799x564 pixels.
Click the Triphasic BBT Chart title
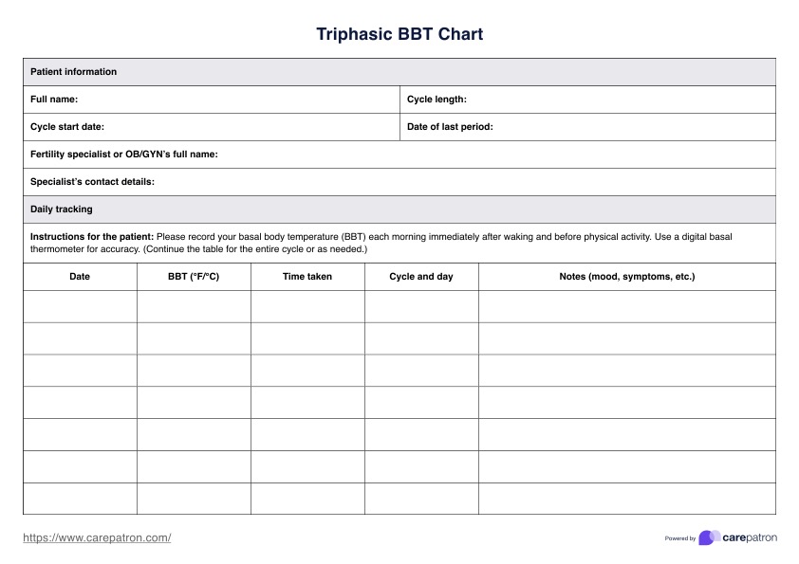(399, 35)
